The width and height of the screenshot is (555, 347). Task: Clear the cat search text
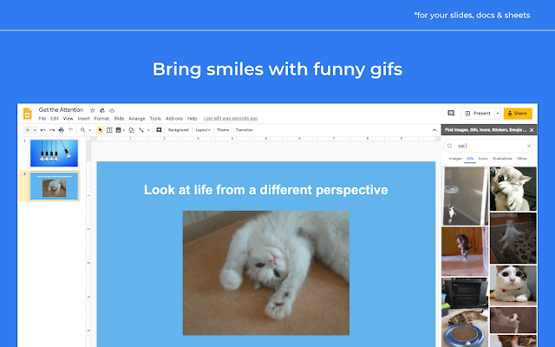point(529,146)
